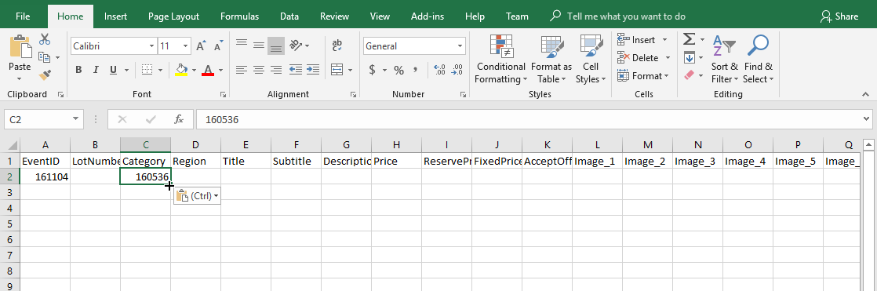Toggle Italic formatting

click(x=96, y=70)
